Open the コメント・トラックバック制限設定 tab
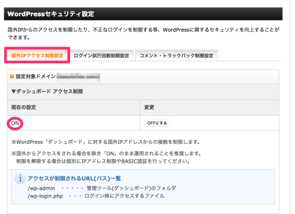The height and width of the screenshot is (214, 295). pyautogui.click(x=176, y=56)
